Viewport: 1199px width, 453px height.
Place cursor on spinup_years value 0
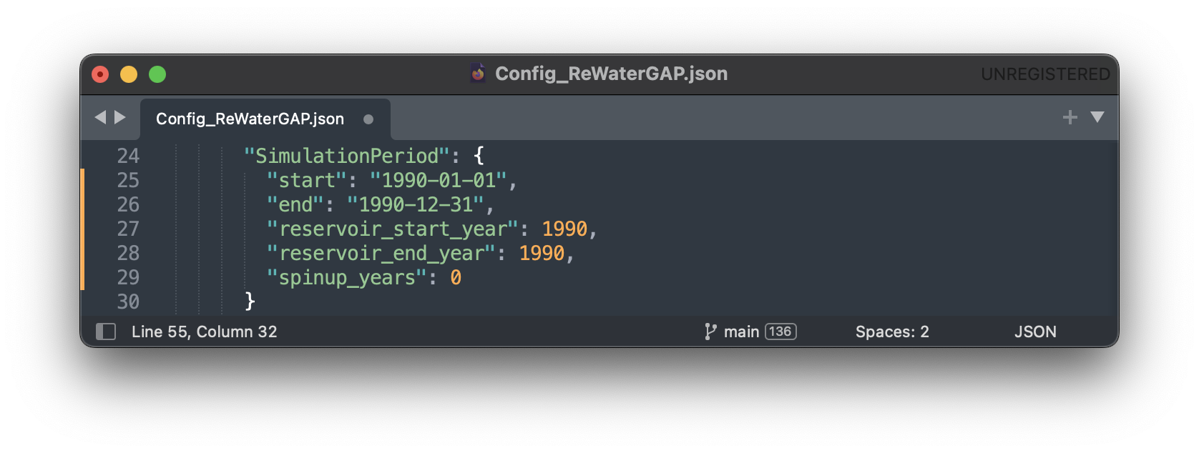[x=456, y=277]
